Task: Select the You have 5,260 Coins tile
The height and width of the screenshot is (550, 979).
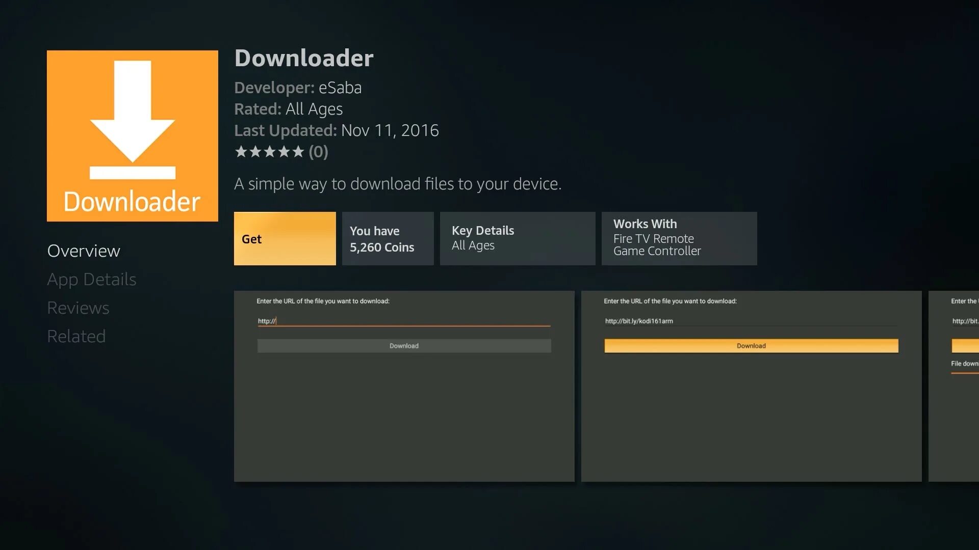Action: pos(388,238)
